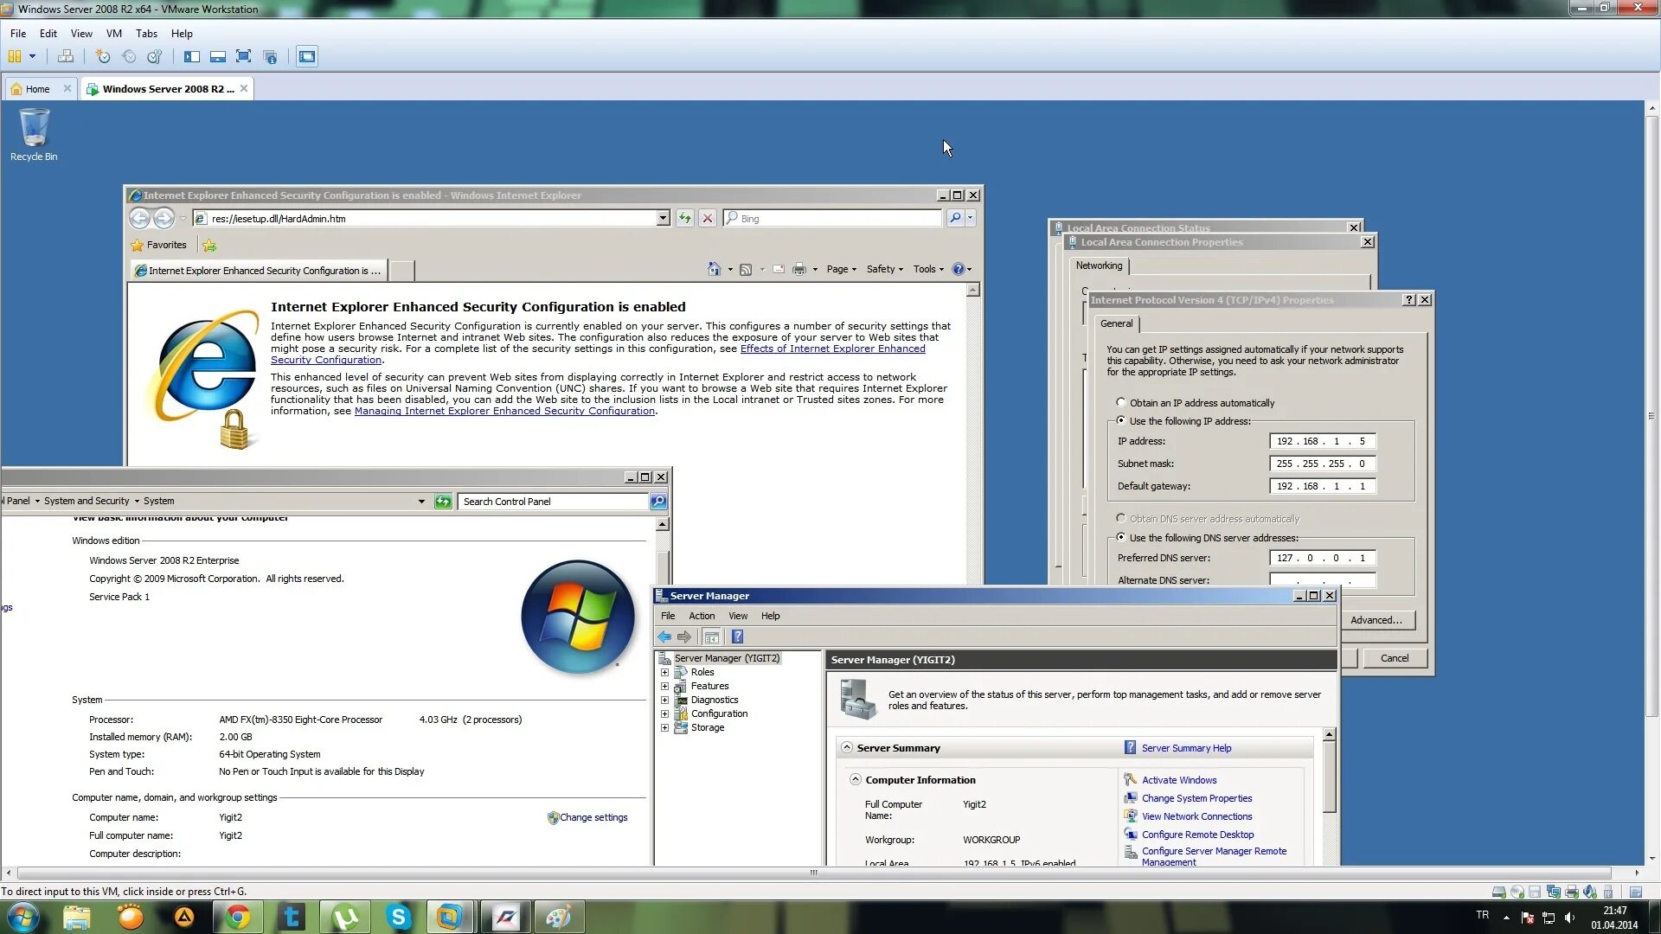Toggle the thumbnail bar icon in VMware toolbar
The image size is (1661, 934).
pos(218,57)
